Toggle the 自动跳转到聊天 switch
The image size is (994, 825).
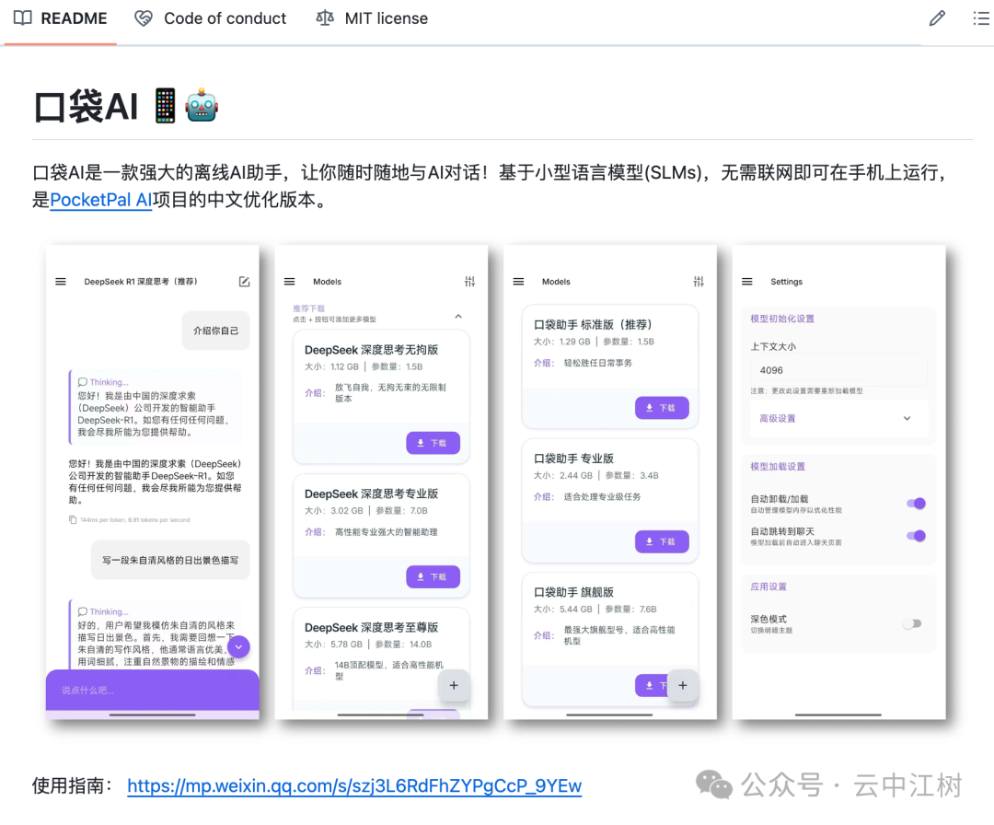click(916, 536)
